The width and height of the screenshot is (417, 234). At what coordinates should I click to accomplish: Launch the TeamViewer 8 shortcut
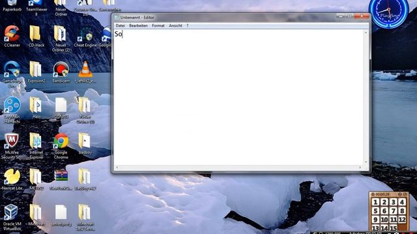tap(36, 7)
